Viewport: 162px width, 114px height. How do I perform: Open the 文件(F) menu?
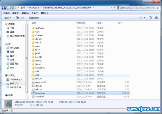(x=6, y=13)
